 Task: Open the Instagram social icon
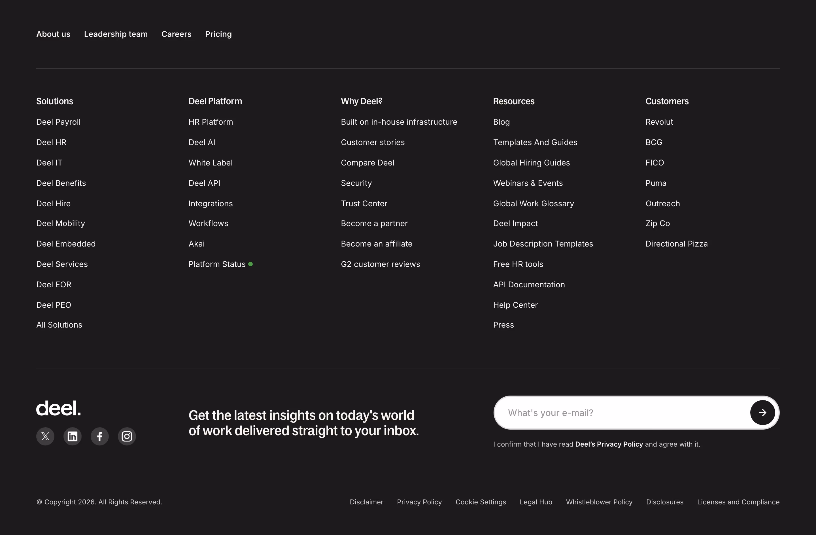click(127, 436)
